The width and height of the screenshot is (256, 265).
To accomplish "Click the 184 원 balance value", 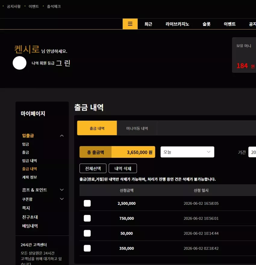I will click(245, 66).
